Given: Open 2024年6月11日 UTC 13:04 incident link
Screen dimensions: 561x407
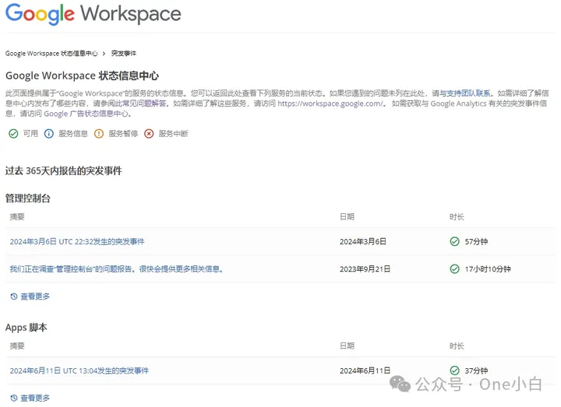Looking at the screenshot, I should pyautogui.click(x=79, y=371).
